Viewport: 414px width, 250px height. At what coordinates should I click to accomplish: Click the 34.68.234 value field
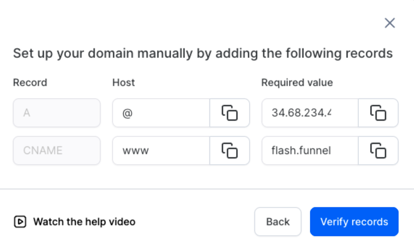coord(310,113)
